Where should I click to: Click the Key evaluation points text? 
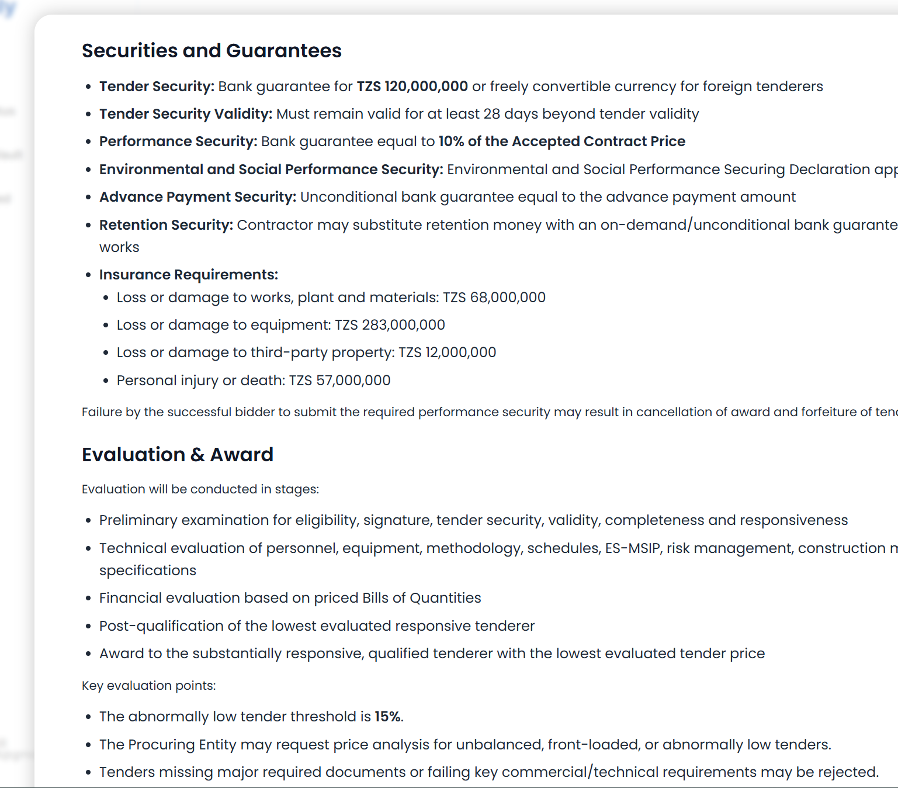(x=149, y=686)
